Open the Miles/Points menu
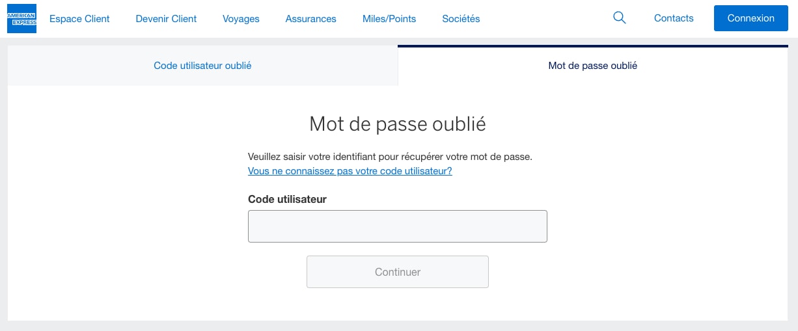Screen dimensions: 798x331 tap(389, 19)
